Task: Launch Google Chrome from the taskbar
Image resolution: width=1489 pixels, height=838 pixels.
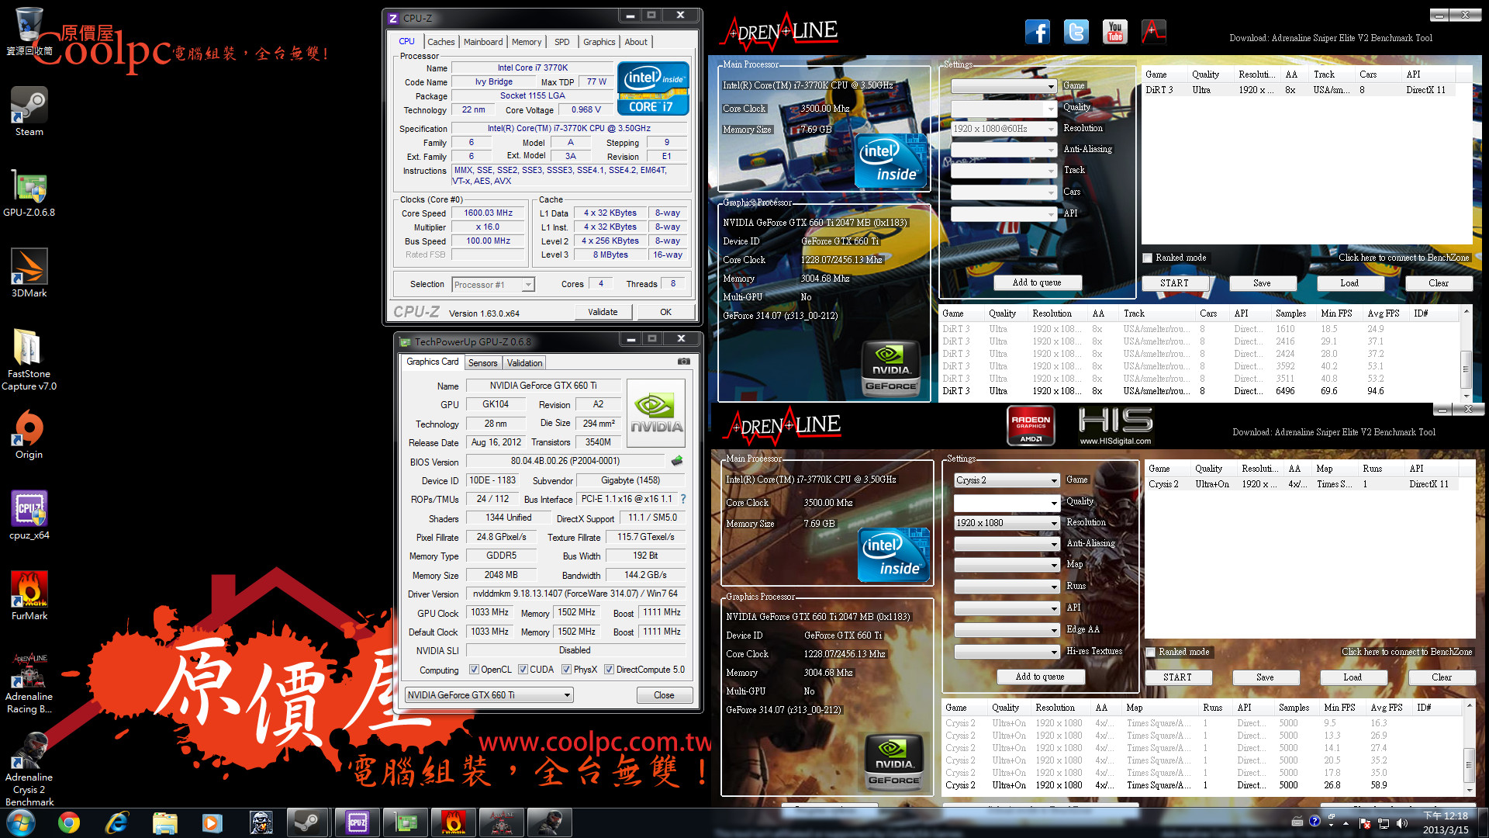Action: click(x=69, y=822)
